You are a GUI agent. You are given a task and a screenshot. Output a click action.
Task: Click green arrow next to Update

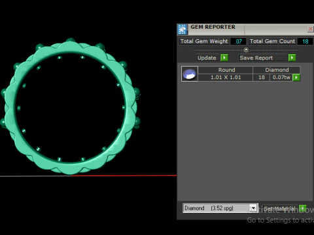[224, 58]
